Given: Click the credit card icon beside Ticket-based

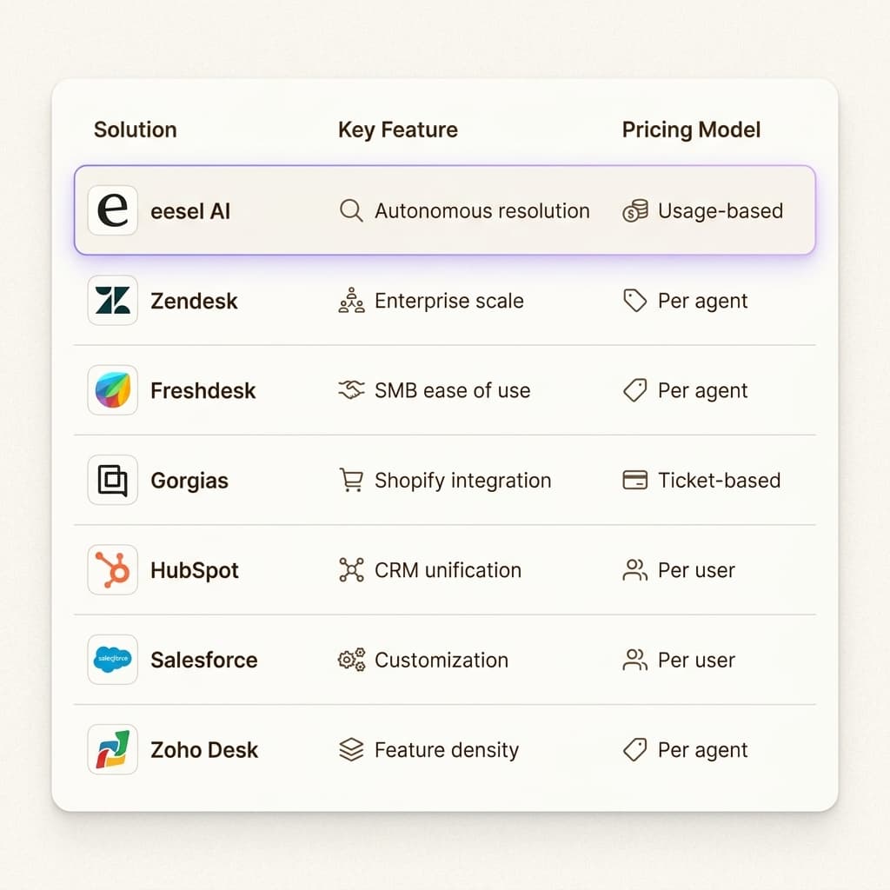Looking at the screenshot, I should coord(635,480).
